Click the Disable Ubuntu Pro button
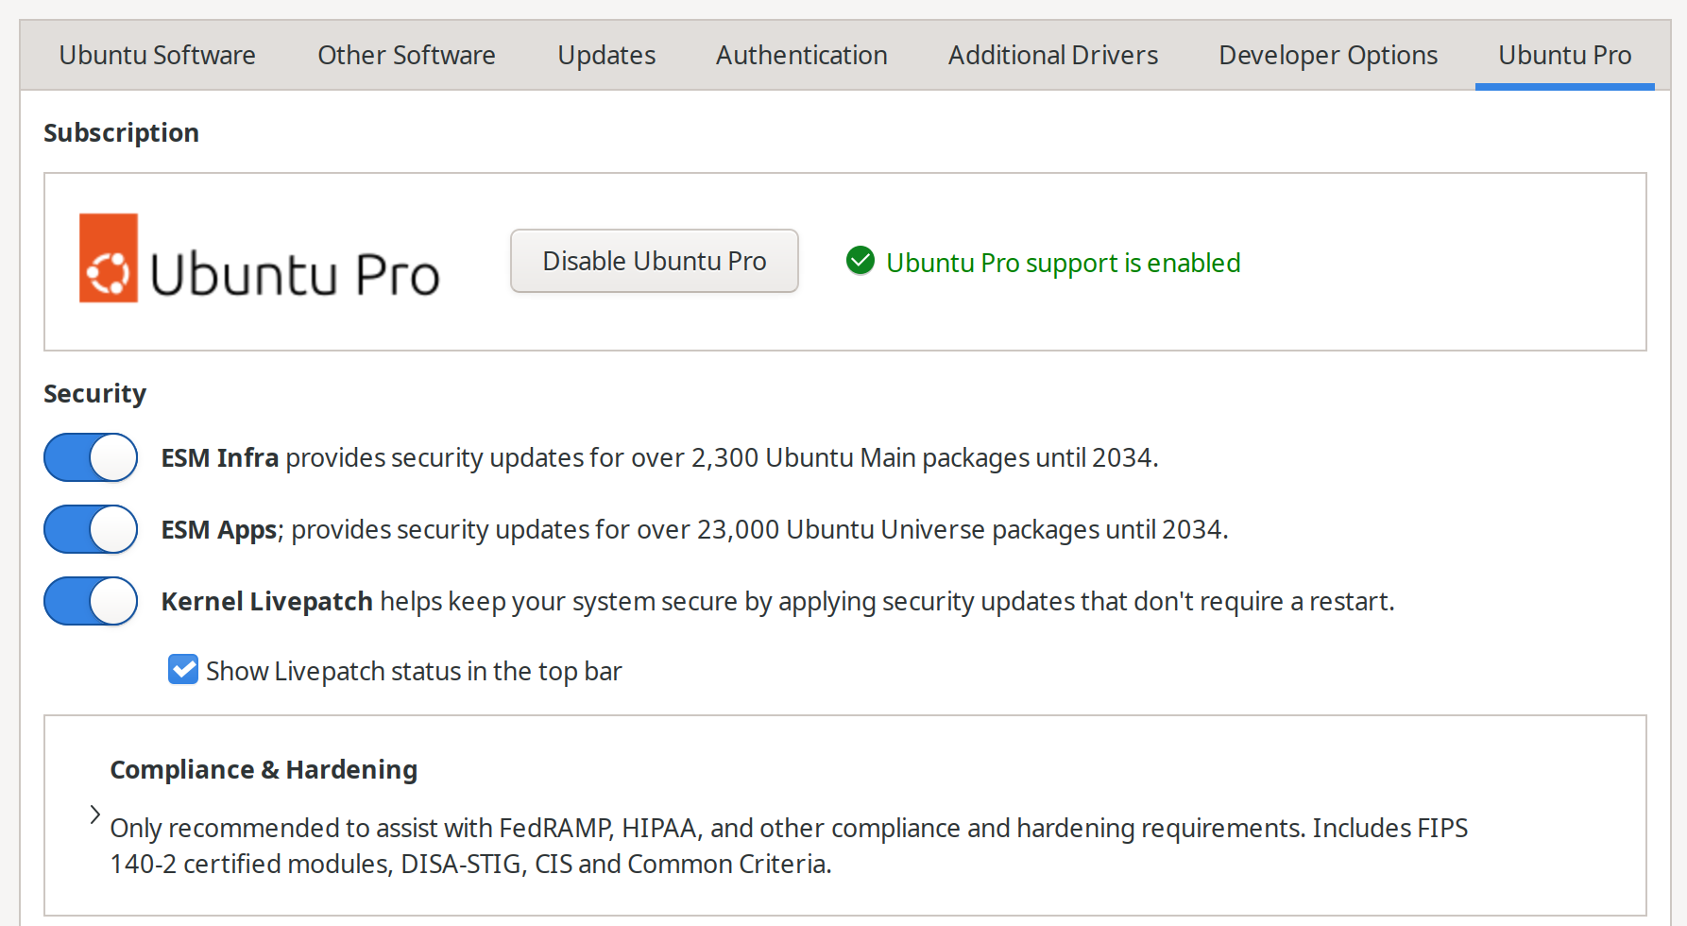The width and height of the screenshot is (1687, 926). point(655,261)
